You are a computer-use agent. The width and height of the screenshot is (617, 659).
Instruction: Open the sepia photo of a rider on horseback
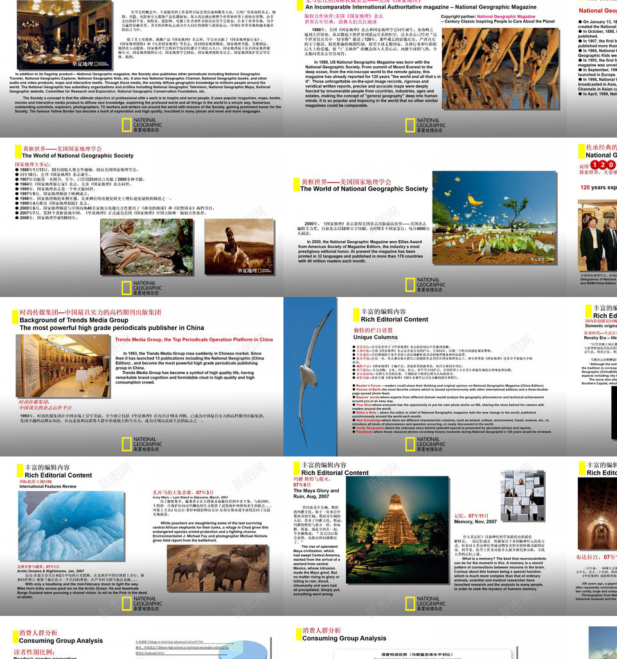point(239,247)
